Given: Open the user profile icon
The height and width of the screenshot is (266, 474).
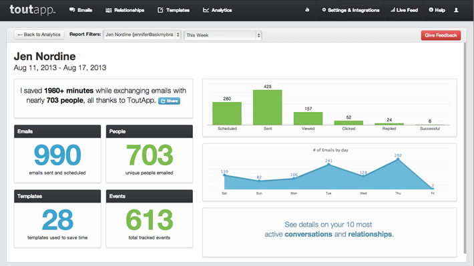Looking at the screenshot, I should point(456,10).
